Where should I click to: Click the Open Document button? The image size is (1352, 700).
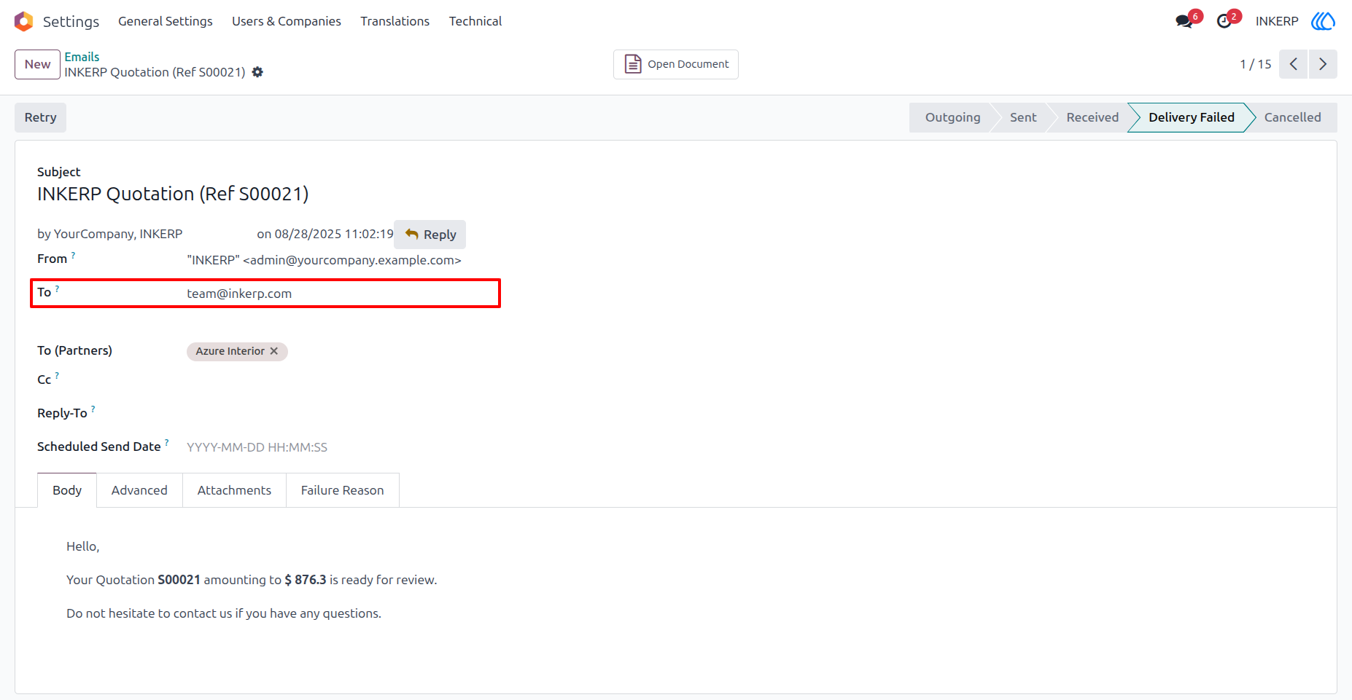[676, 64]
